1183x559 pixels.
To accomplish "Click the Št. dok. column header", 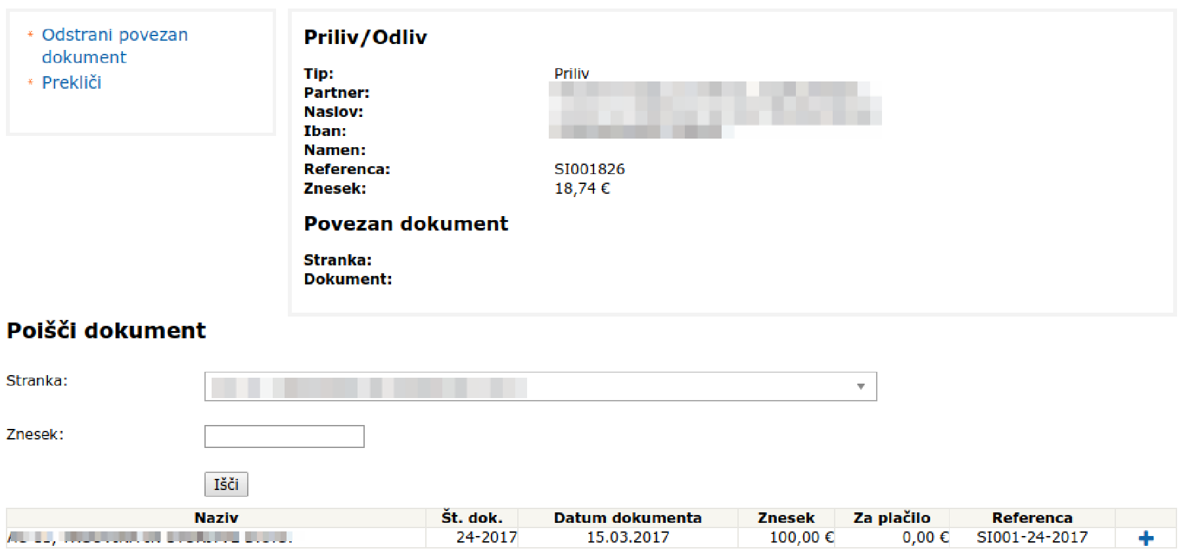I will click(x=471, y=518).
